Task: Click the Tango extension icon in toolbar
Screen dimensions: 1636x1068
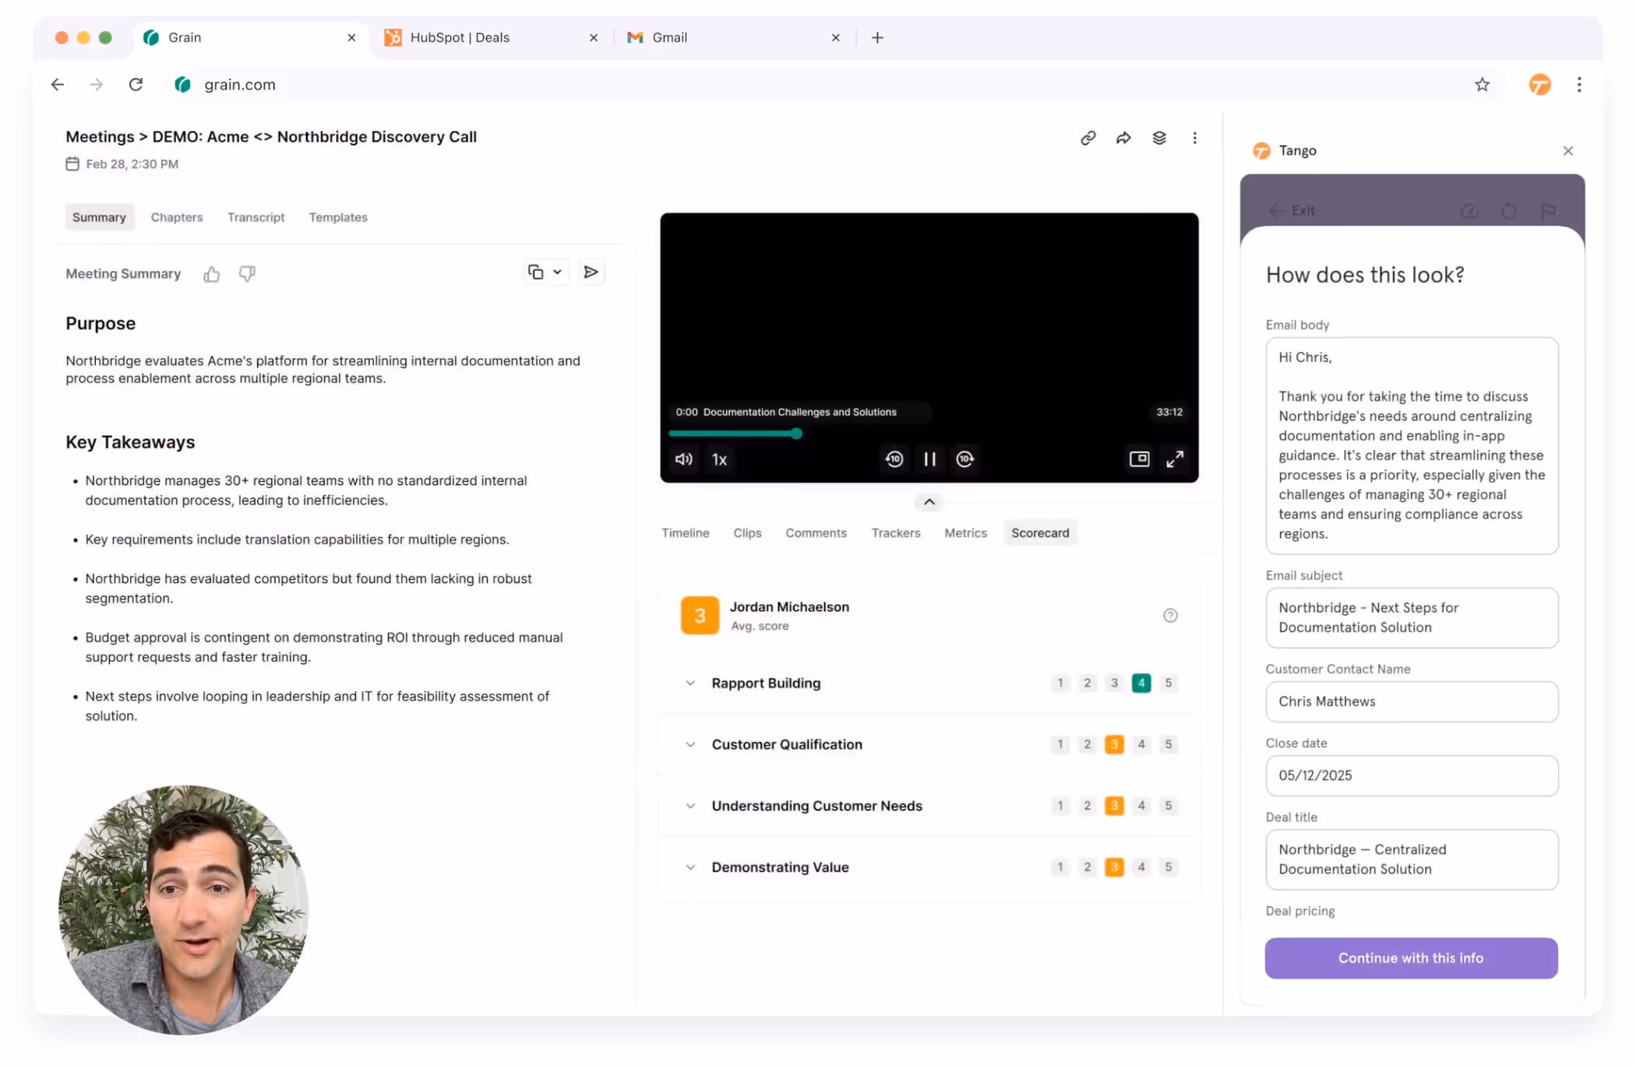Action: (1539, 85)
